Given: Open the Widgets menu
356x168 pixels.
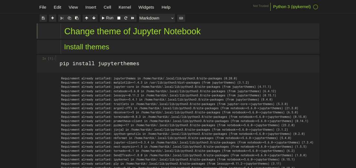Looking at the screenshot, I should [146, 7].
